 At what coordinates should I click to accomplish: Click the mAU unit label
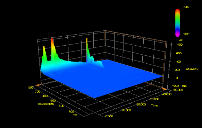[180, 40]
